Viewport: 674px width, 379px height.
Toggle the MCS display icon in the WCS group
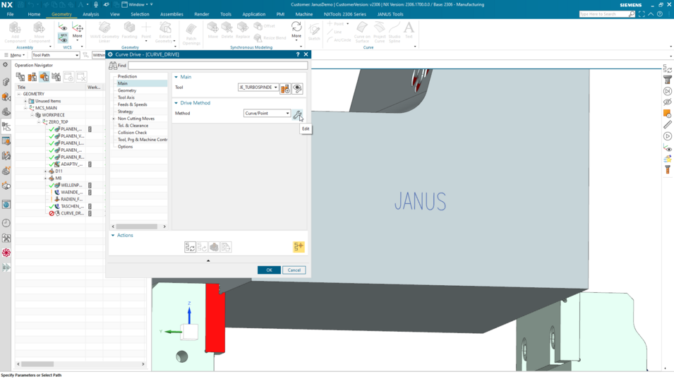63,38
